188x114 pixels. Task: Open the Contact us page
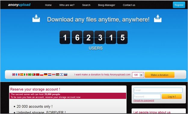tap(129, 5)
